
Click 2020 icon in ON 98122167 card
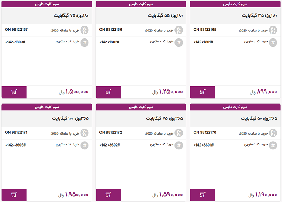(x=85, y=30)
